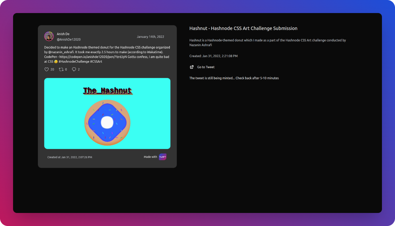Click "The Hashnut" title inside the image

pyautogui.click(x=107, y=91)
